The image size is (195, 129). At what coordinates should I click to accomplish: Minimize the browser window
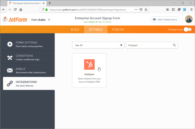pyautogui.click(x=175, y=3)
